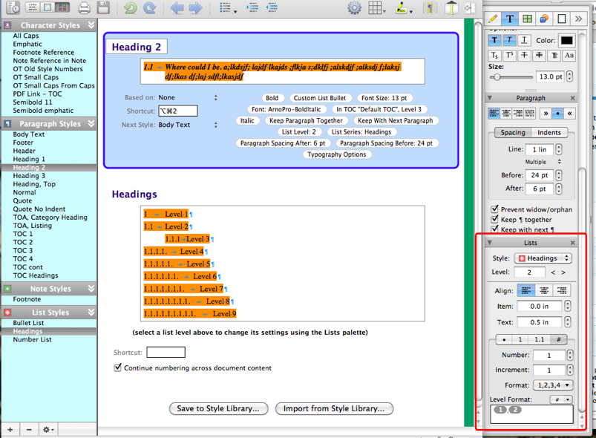The width and height of the screenshot is (596, 438).
Task: Click the black text Color swatch
Action: [567, 40]
